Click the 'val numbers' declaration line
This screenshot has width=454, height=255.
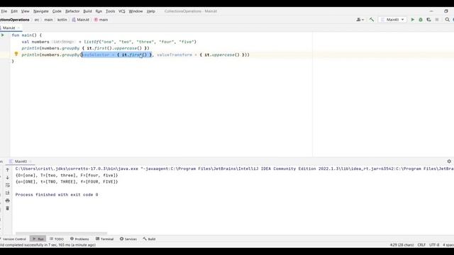[109, 42]
